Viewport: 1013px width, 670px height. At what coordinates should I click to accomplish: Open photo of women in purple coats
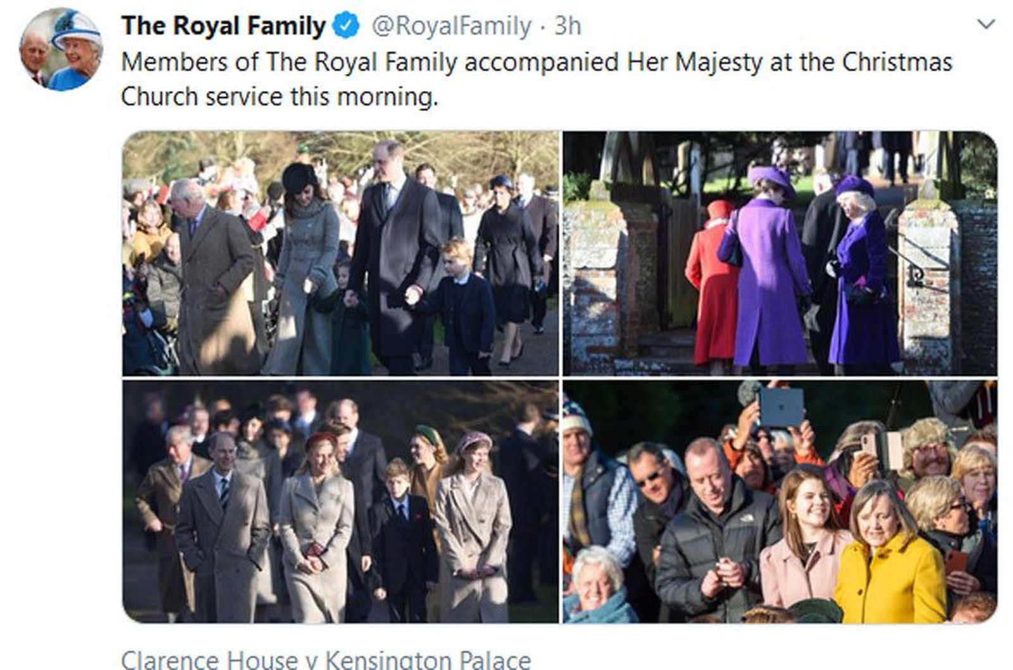coord(780,253)
